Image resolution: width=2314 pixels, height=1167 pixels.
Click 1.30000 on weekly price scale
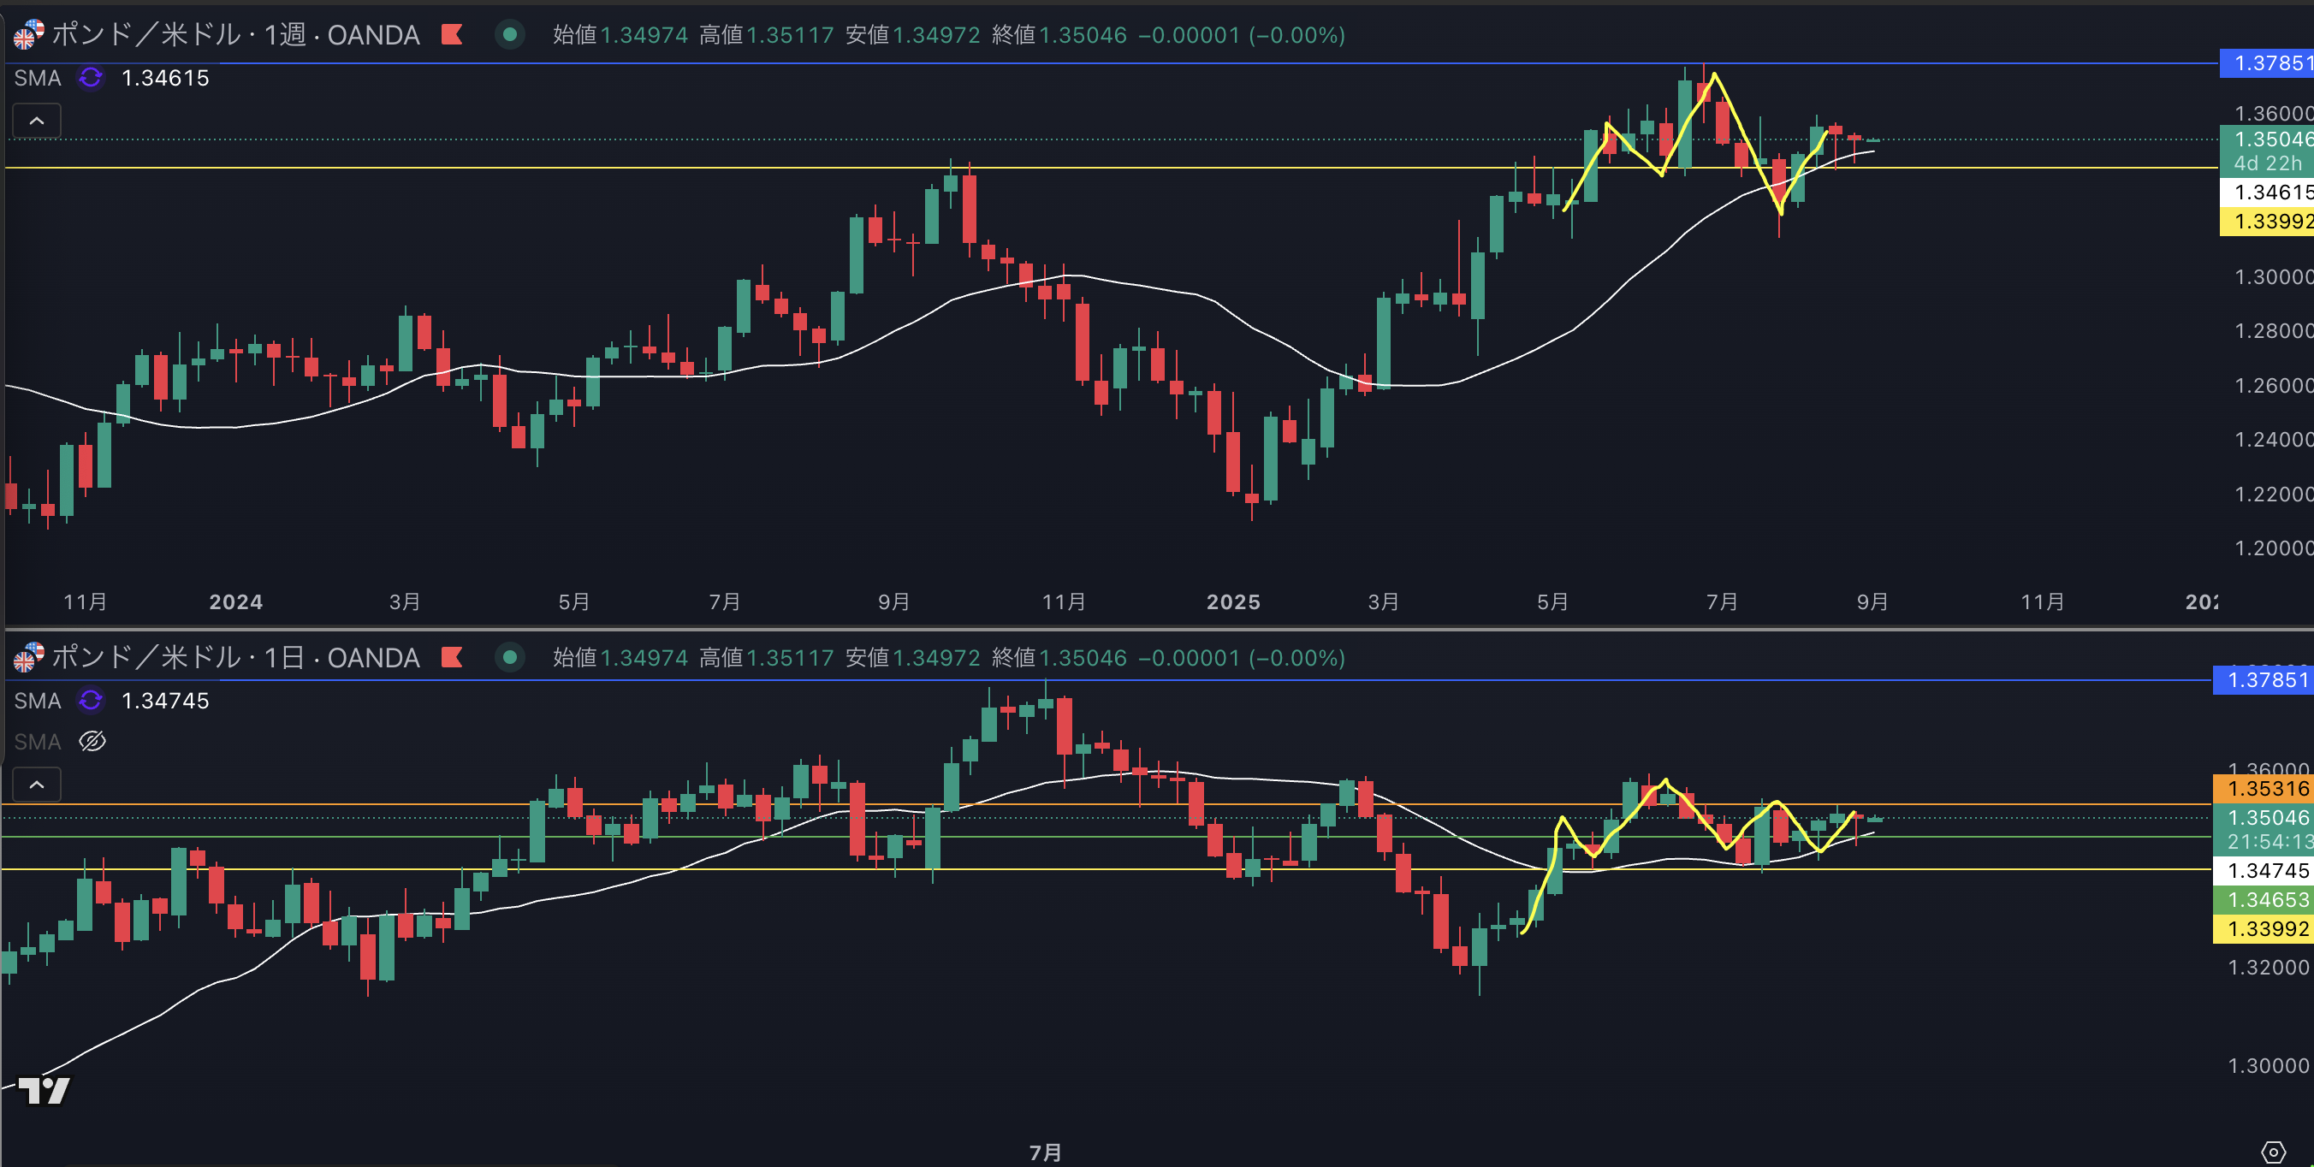pyautogui.click(x=2272, y=276)
